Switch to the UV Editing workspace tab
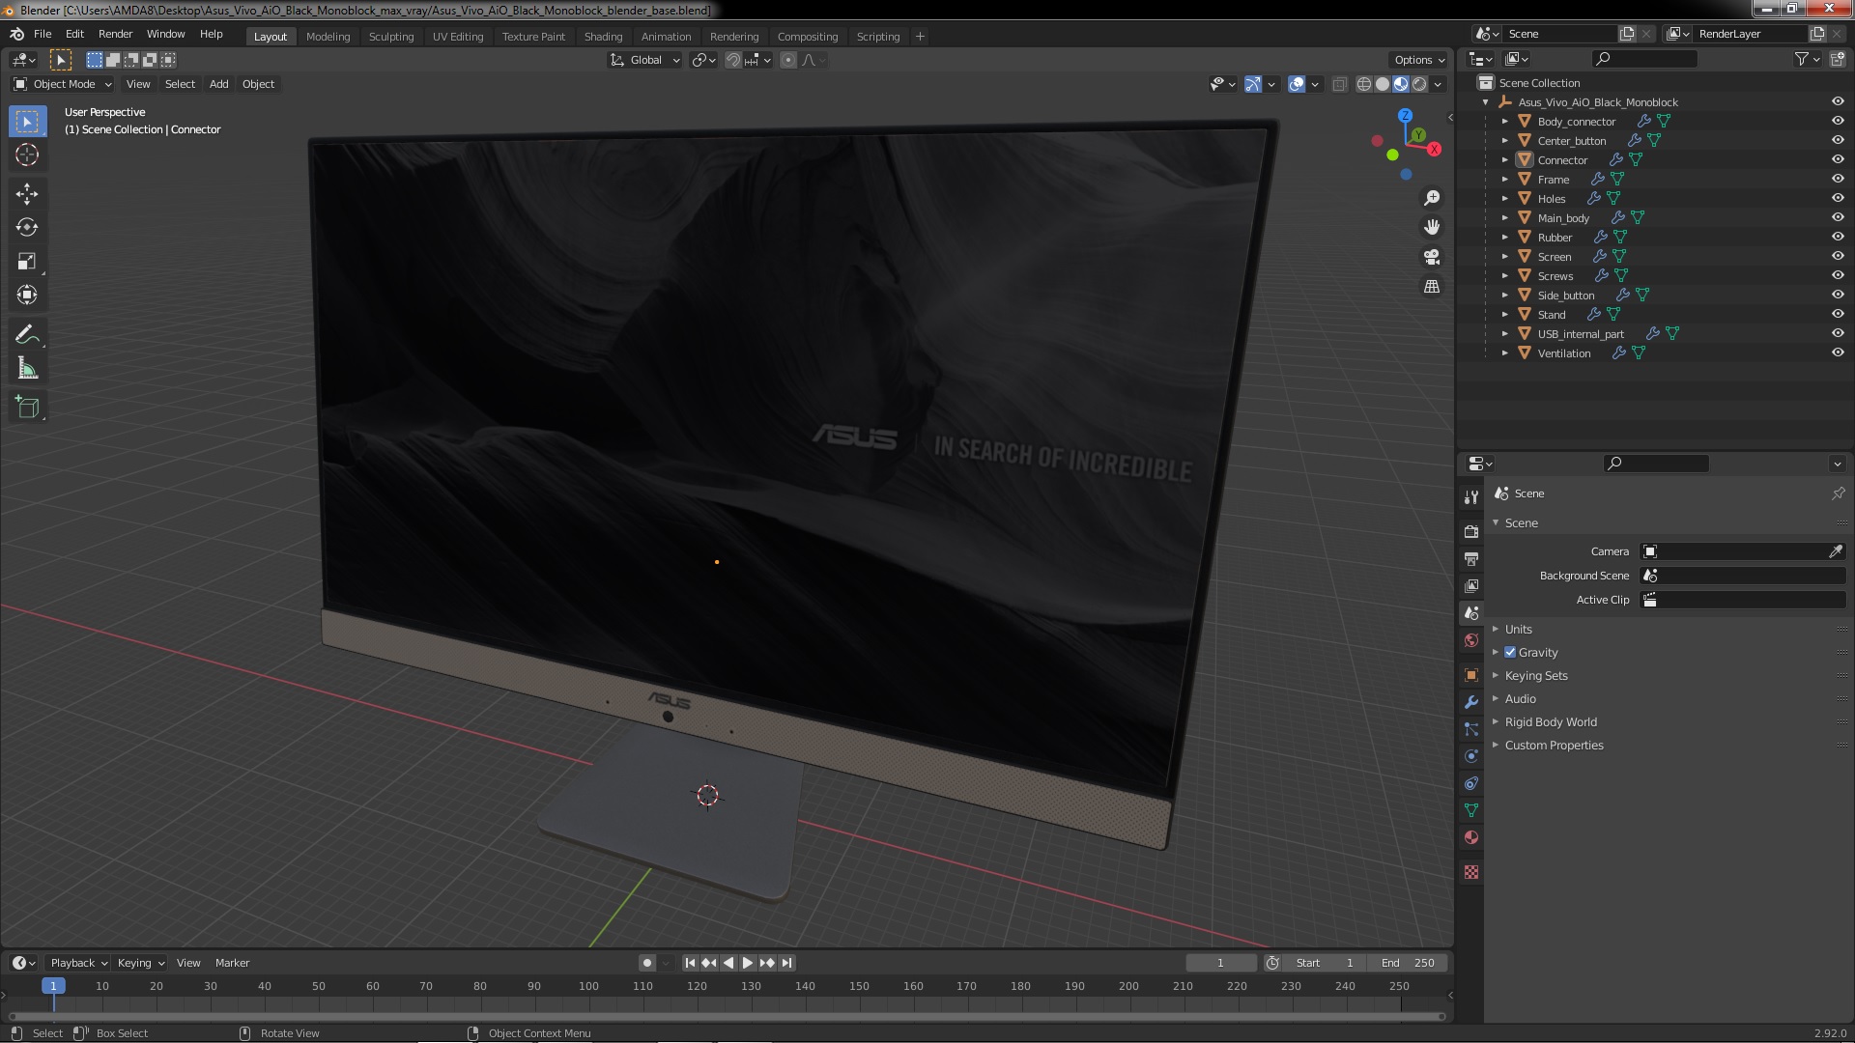The height and width of the screenshot is (1043, 1855). coord(458,37)
